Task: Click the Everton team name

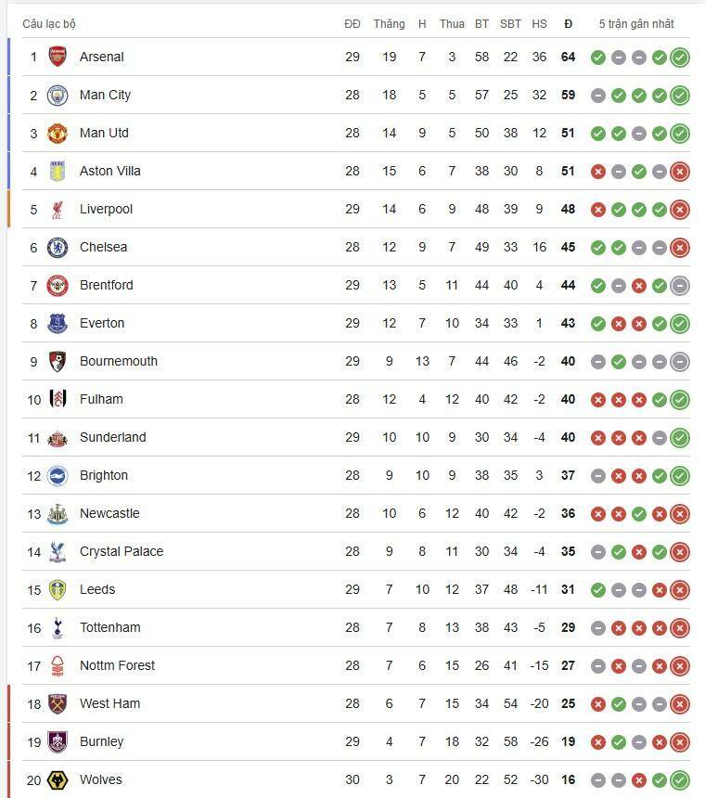Action: pos(102,323)
